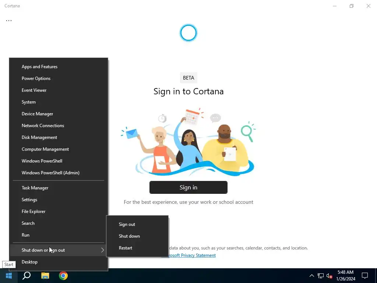Launch Windows PowerShell
This screenshot has height=283, width=377.
point(59,161)
